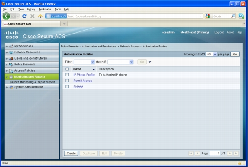This screenshot has width=248, height=167.
Task: Open the Tools menu
Action: click(x=58, y=9)
